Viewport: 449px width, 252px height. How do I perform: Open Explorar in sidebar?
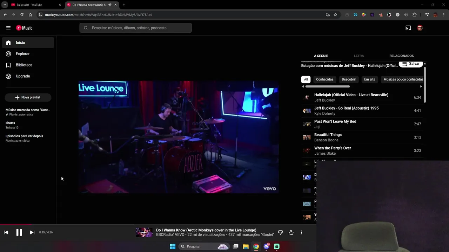(x=28, y=54)
